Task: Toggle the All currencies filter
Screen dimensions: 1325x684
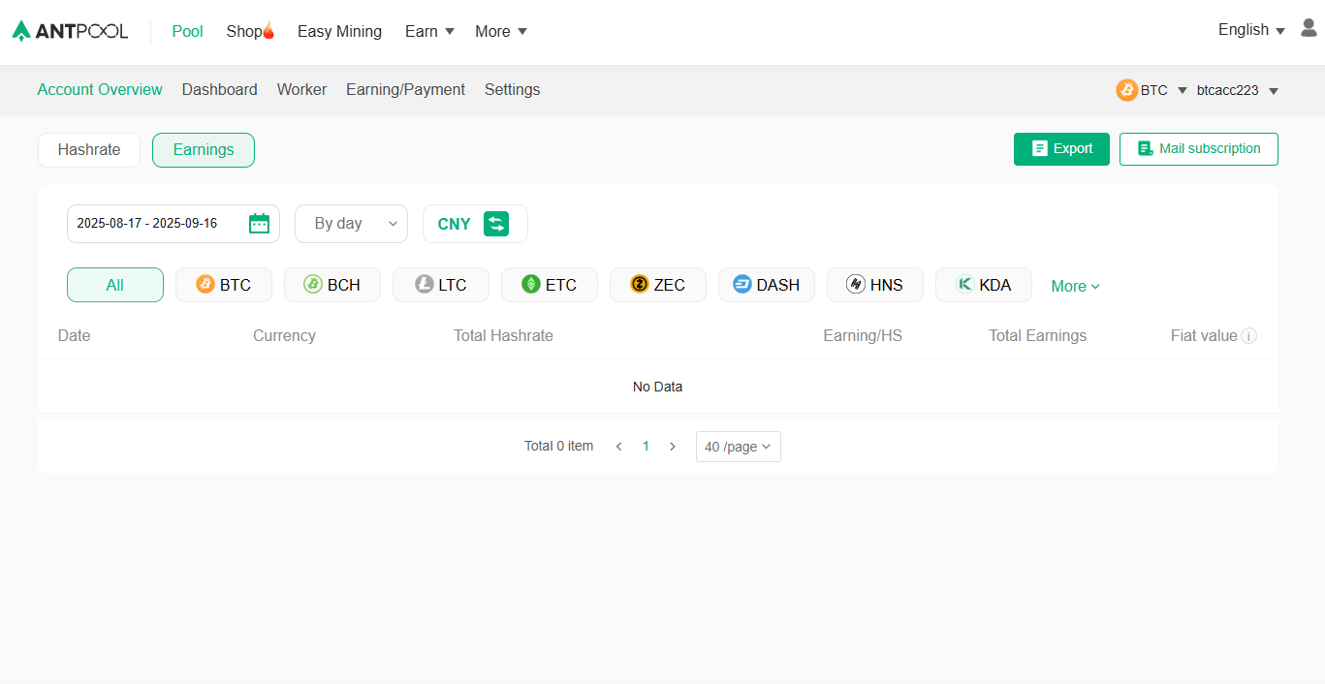Action: tap(114, 284)
